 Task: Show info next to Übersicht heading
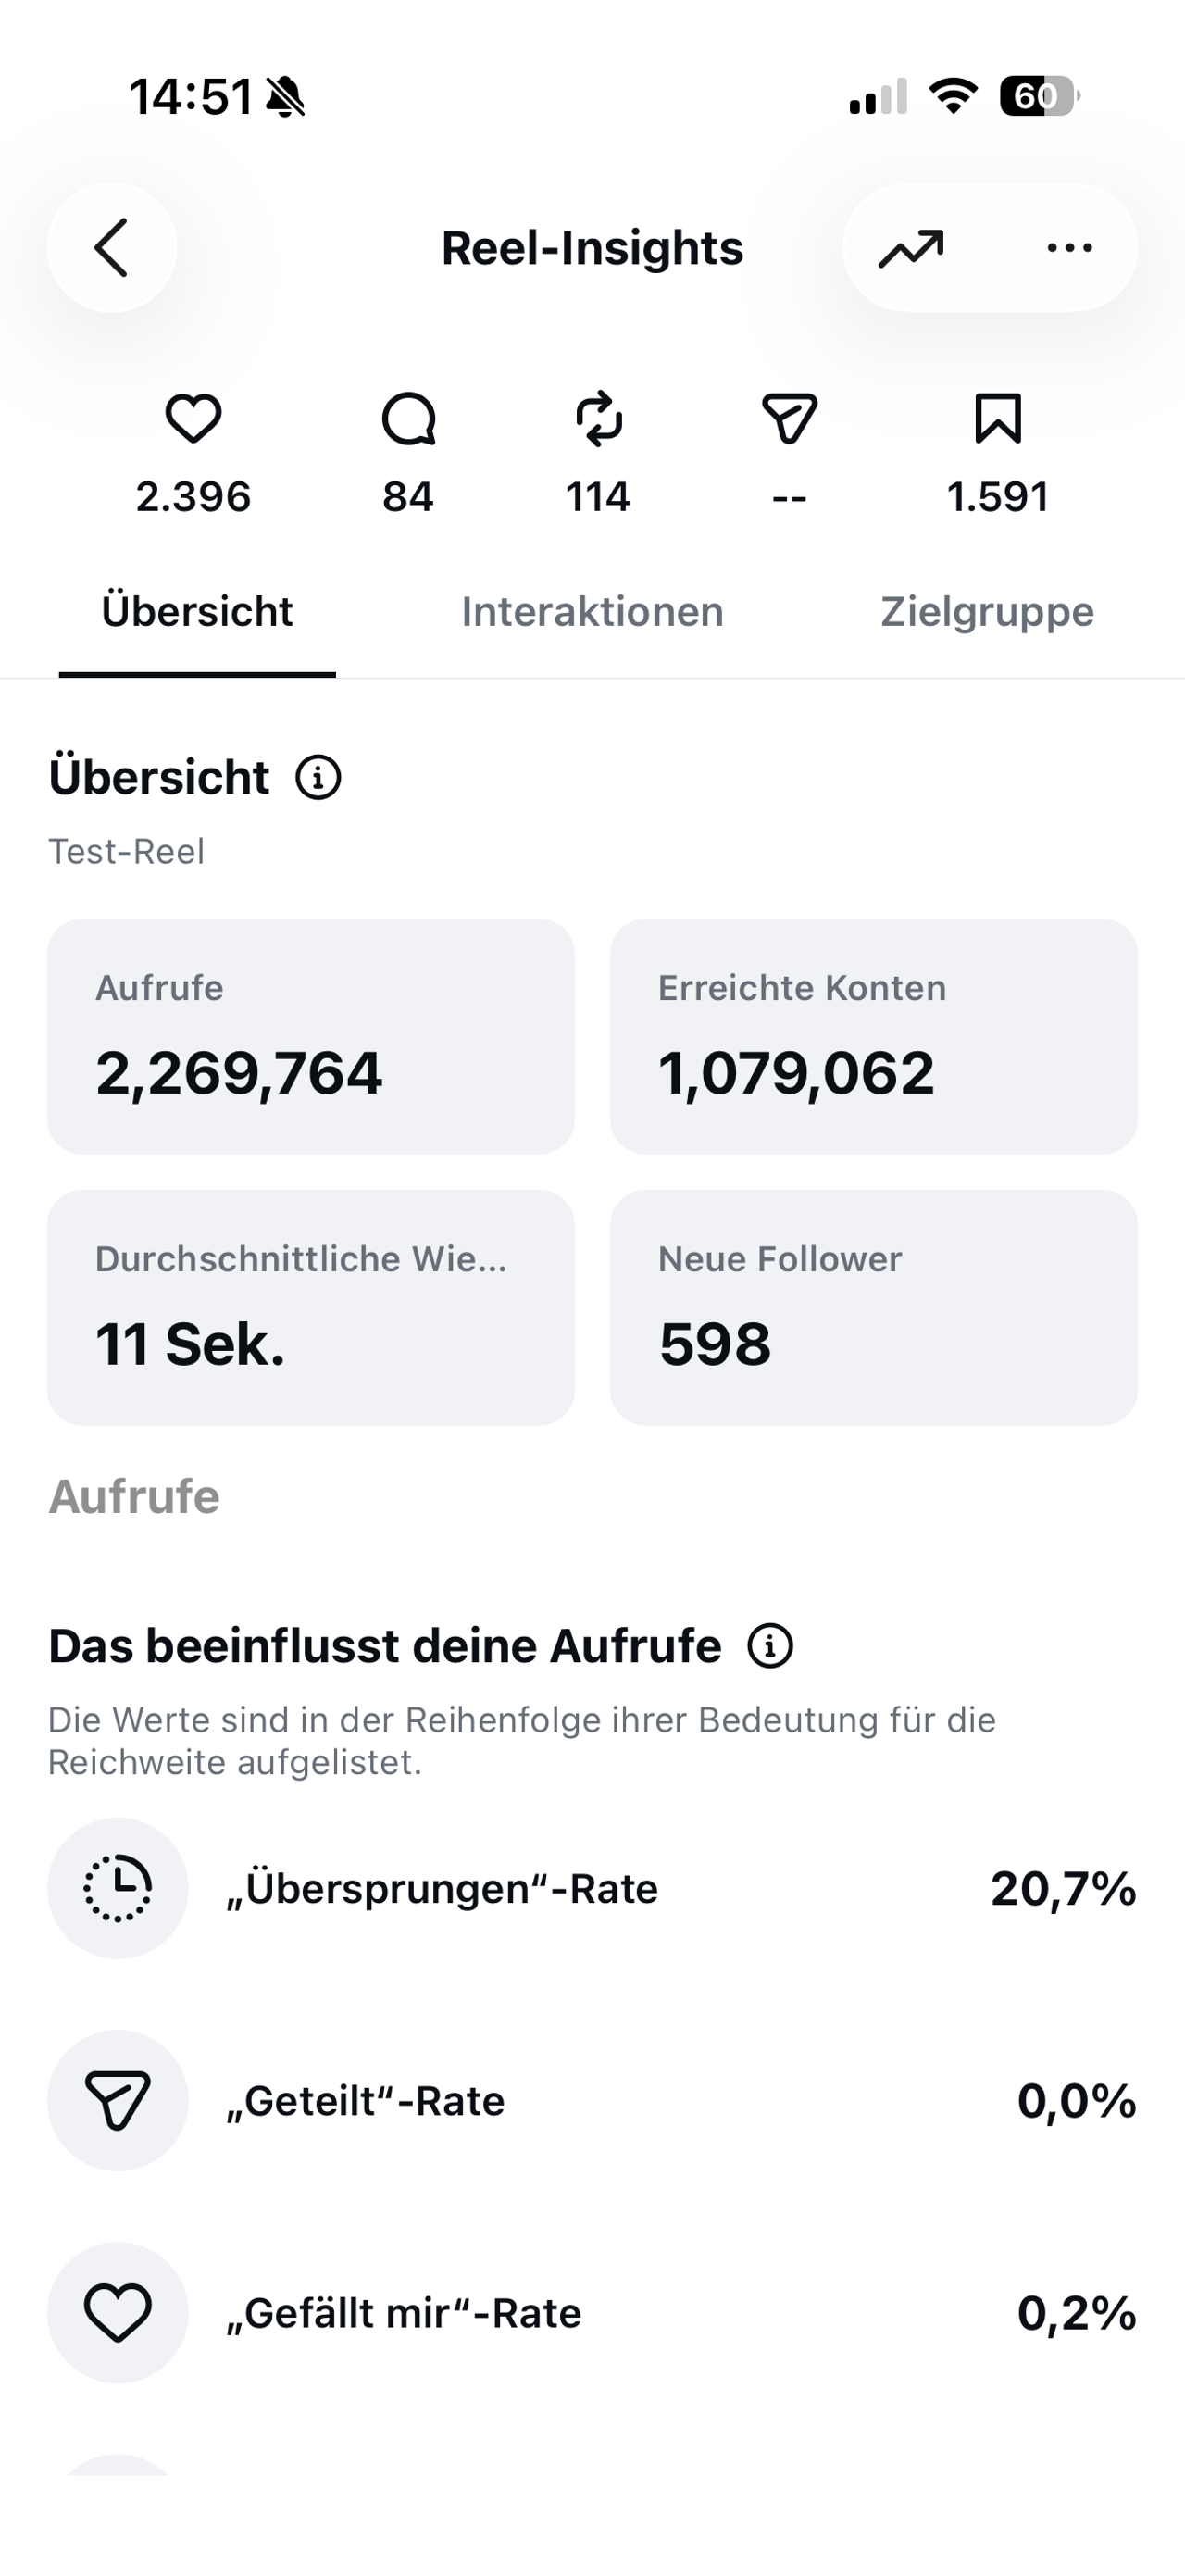(318, 777)
